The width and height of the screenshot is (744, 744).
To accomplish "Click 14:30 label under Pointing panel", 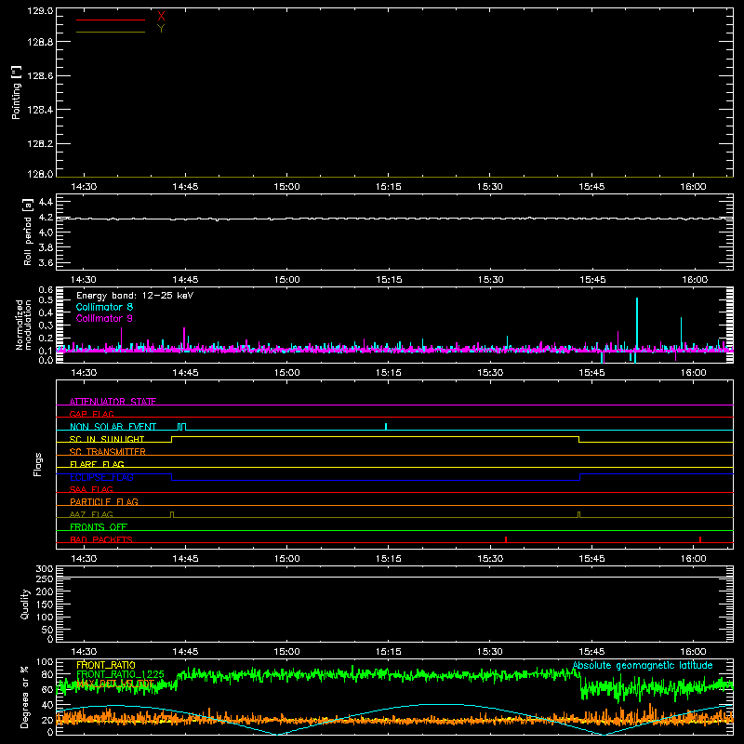I will click(84, 187).
